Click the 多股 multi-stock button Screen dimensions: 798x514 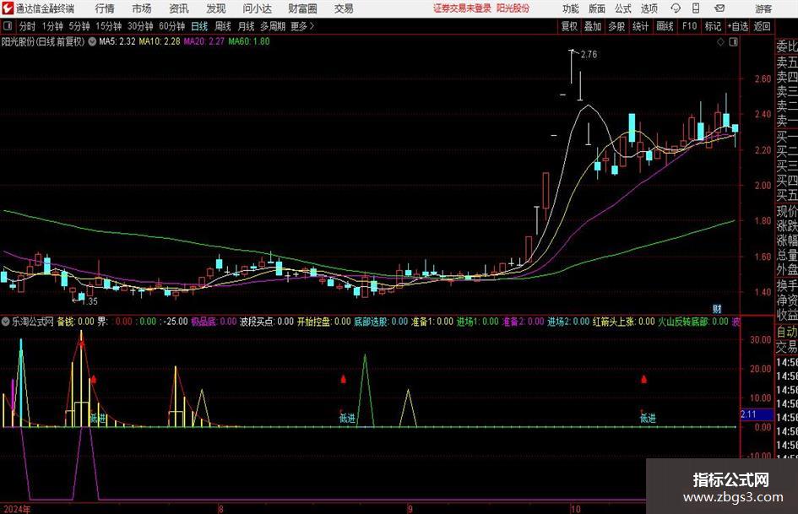coord(616,26)
